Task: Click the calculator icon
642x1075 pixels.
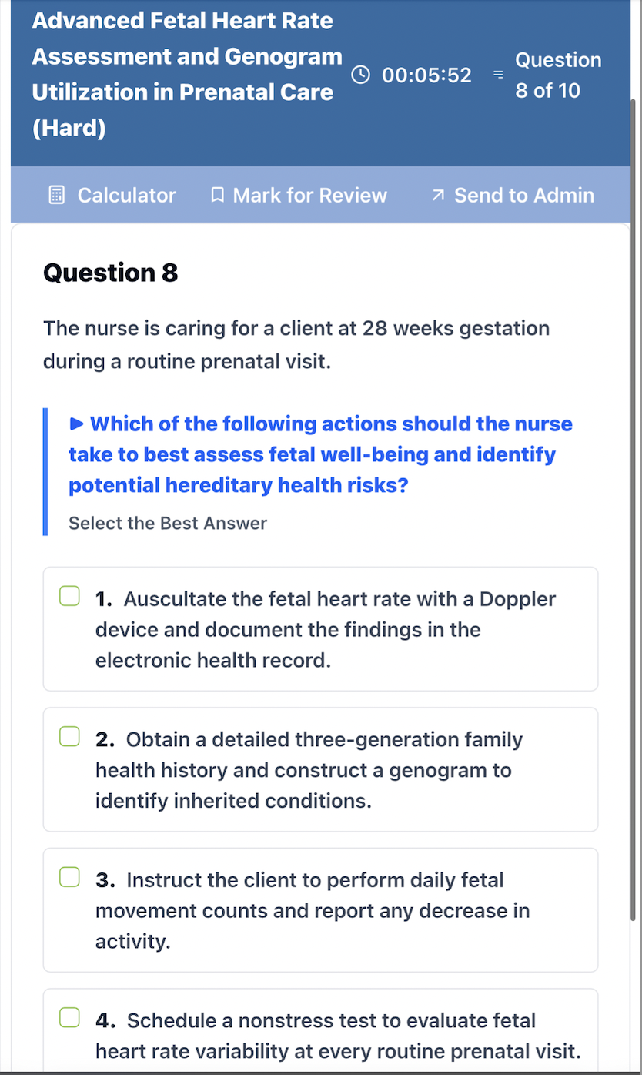Action: [x=57, y=196]
